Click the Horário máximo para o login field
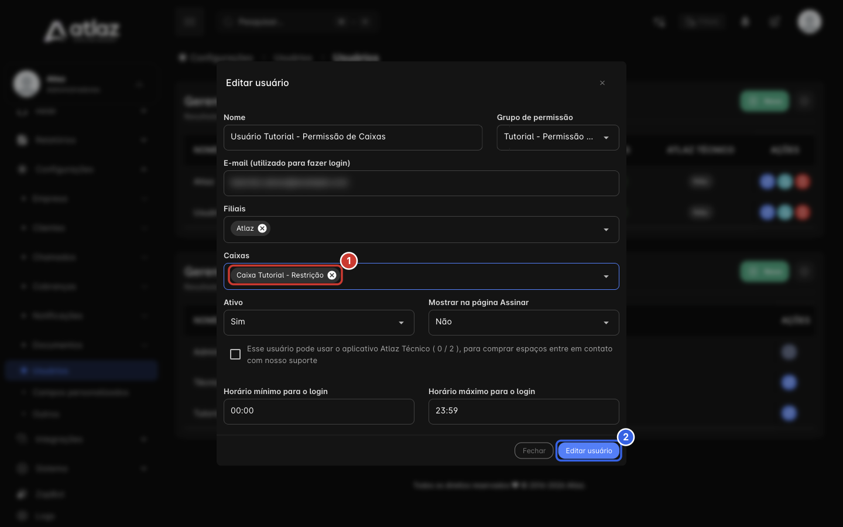The width and height of the screenshot is (843, 527). point(524,412)
